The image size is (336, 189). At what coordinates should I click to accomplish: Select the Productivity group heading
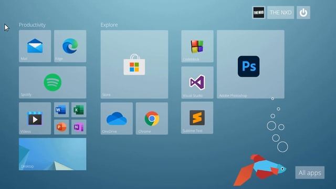click(32, 25)
